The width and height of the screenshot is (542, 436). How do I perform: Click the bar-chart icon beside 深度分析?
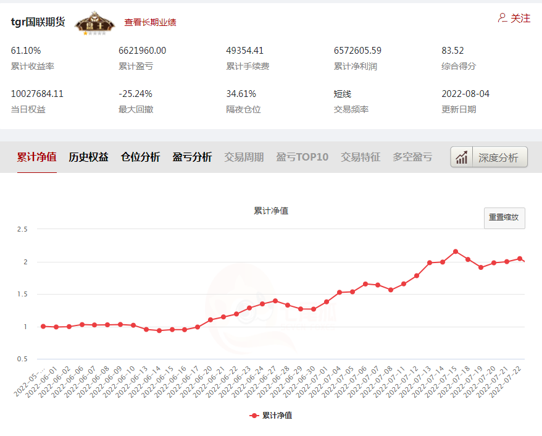pos(462,157)
